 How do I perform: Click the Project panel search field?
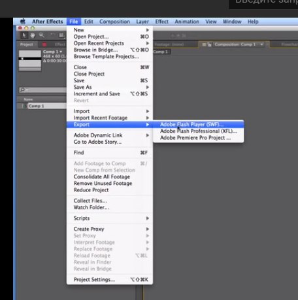pyautogui.click(x=43, y=90)
